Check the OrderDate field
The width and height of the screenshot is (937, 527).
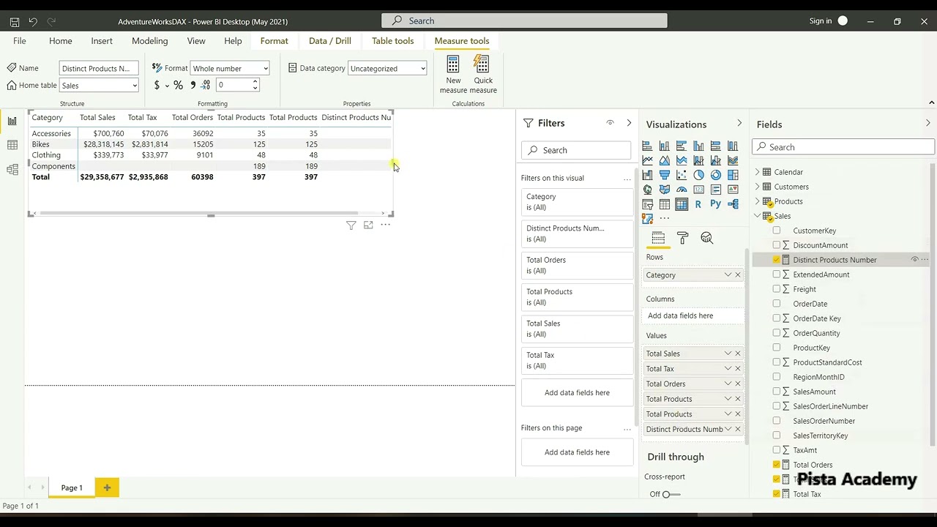(777, 304)
